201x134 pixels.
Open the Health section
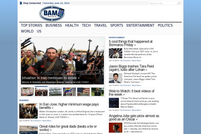click(x=72, y=25)
